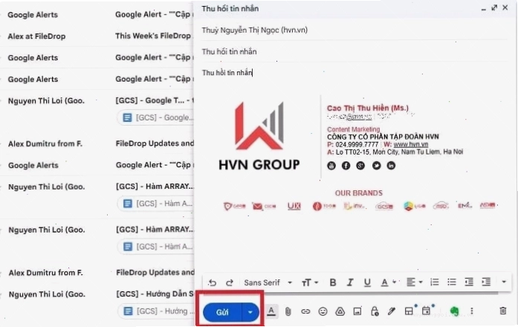The width and height of the screenshot is (518, 327).
Task: Open the Facebook icon in signature
Action: [346, 166]
